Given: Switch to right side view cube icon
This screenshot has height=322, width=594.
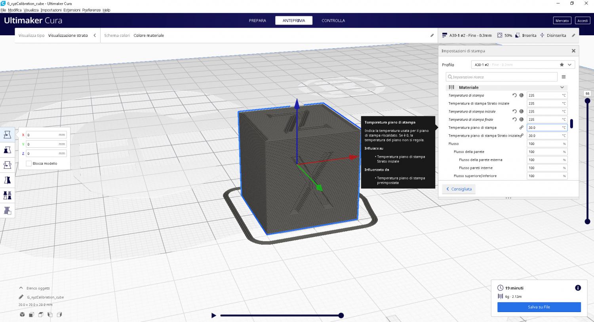Looking at the screenshot, I should point(59,314).
